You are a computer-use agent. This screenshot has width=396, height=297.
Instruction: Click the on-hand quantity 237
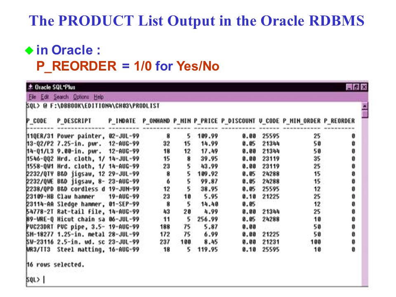coord(165,242)
